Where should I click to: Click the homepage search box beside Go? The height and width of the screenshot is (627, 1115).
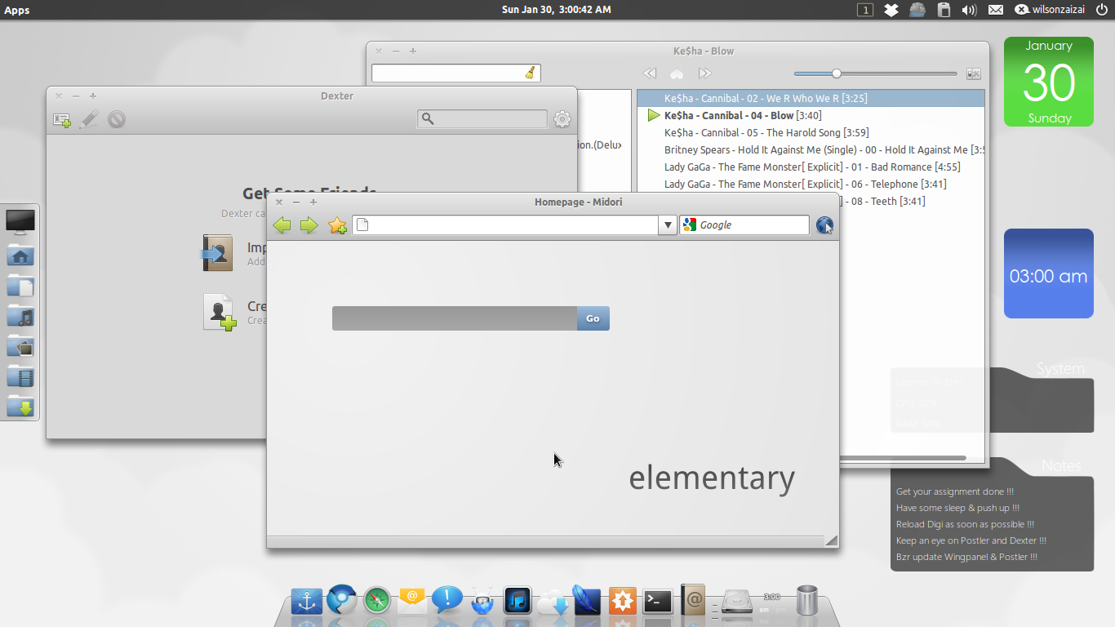(x=455, y=318)
